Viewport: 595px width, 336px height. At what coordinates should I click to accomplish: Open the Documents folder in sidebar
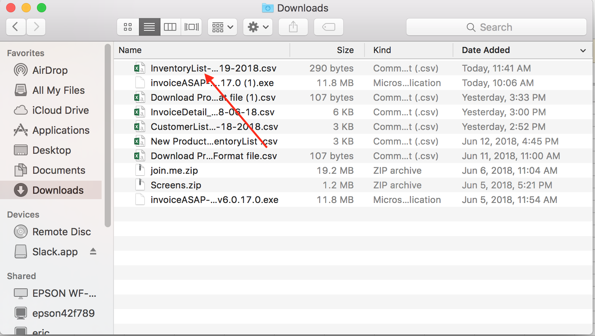pyautogui.click(x=58, y=170)
